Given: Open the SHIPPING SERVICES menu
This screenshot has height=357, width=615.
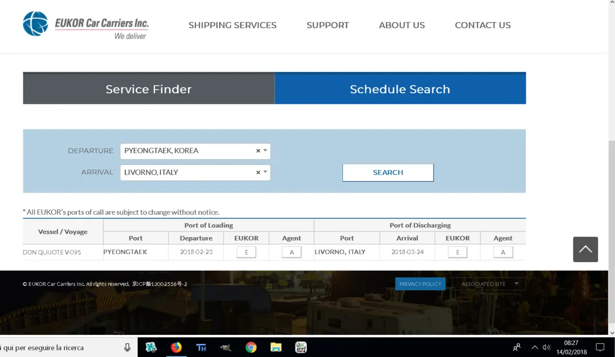Looking at the screenshot, I should [x=233, y=25].
